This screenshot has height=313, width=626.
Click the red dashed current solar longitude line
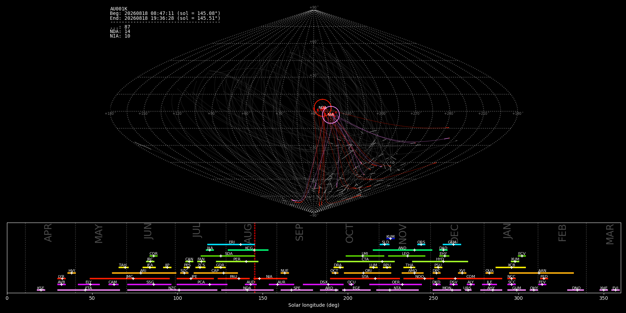tap(255, 258)
